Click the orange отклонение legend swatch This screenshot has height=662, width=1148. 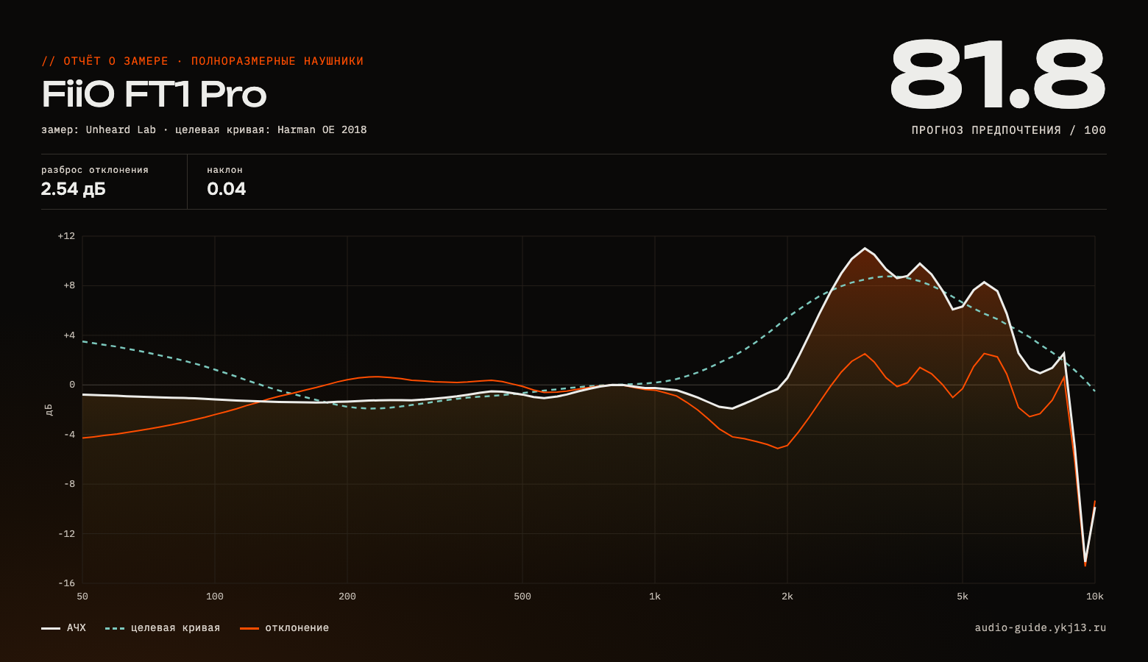249,628
